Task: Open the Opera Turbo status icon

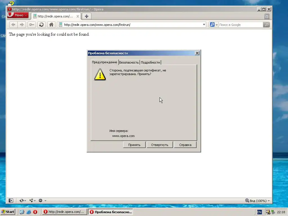Action: pyautogui.click(x=40, y=201)
